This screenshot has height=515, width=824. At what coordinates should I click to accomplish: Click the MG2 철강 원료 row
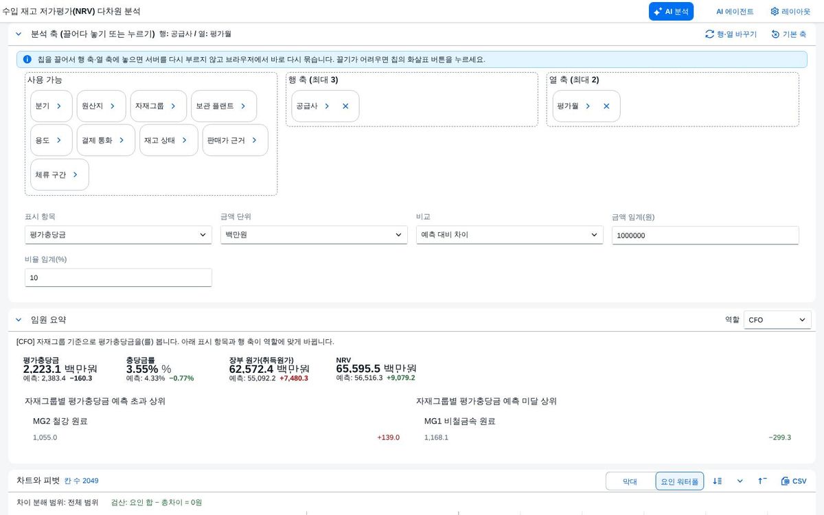(216, 429)
